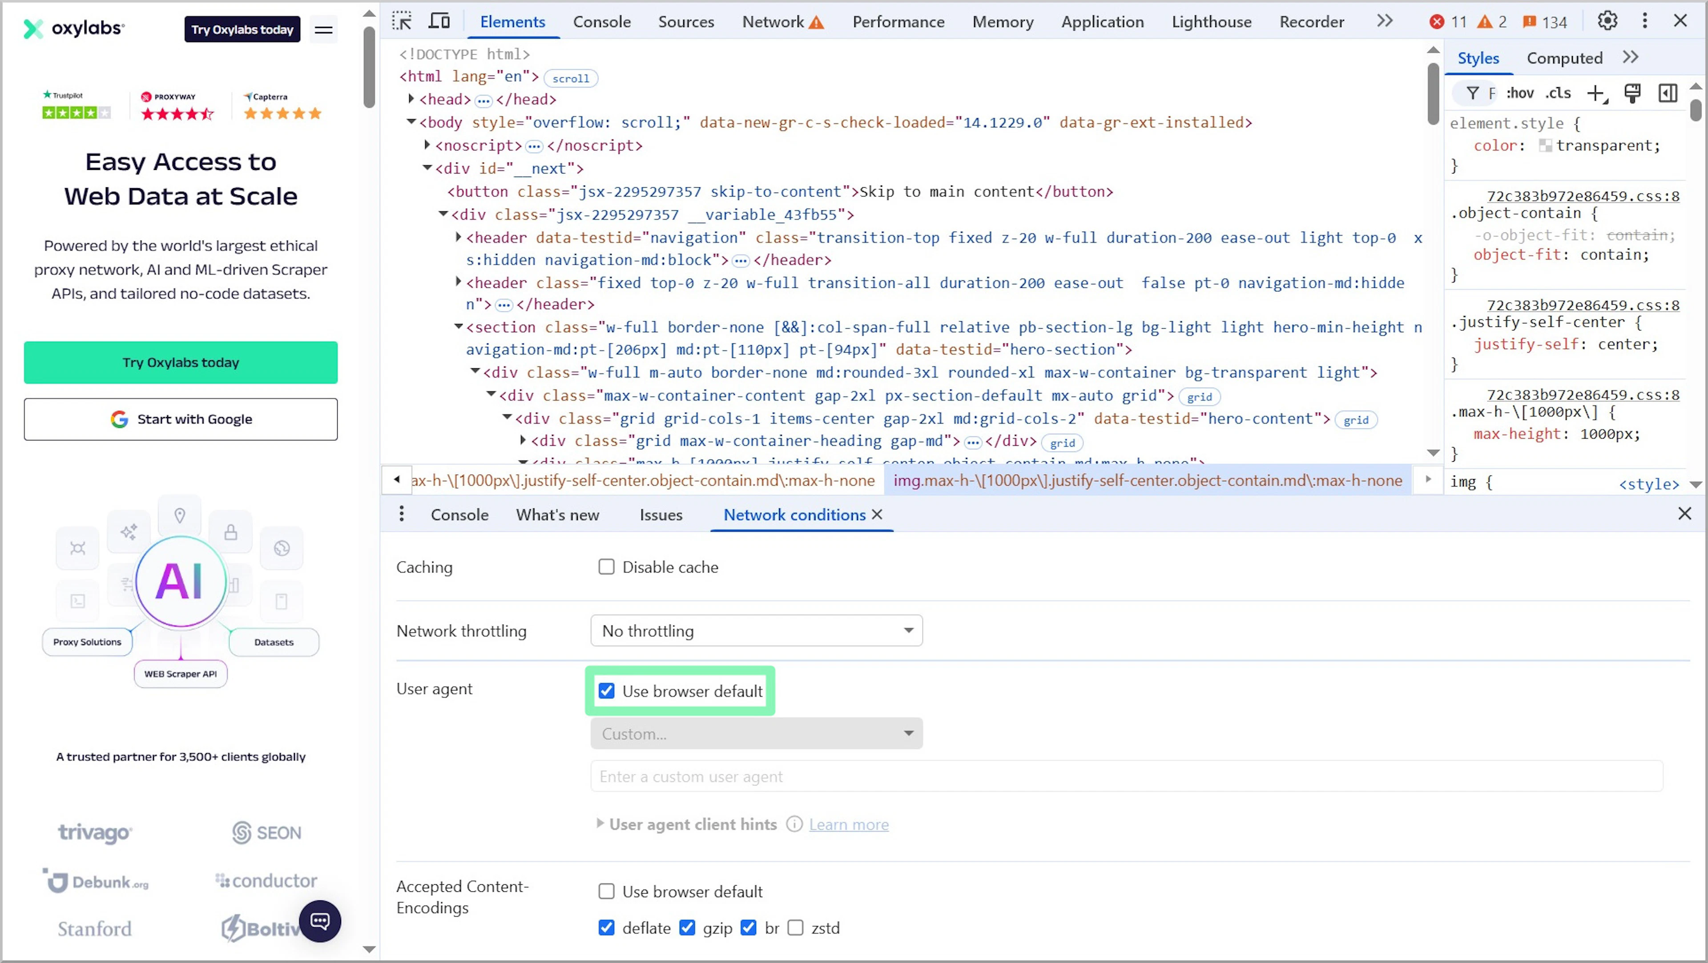Open the Sources tab
This screenshot has height=963, width=1708.
[685, 22]
